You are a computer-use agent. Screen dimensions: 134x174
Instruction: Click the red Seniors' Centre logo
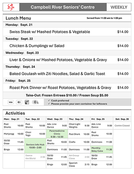[x=11, y=7]
